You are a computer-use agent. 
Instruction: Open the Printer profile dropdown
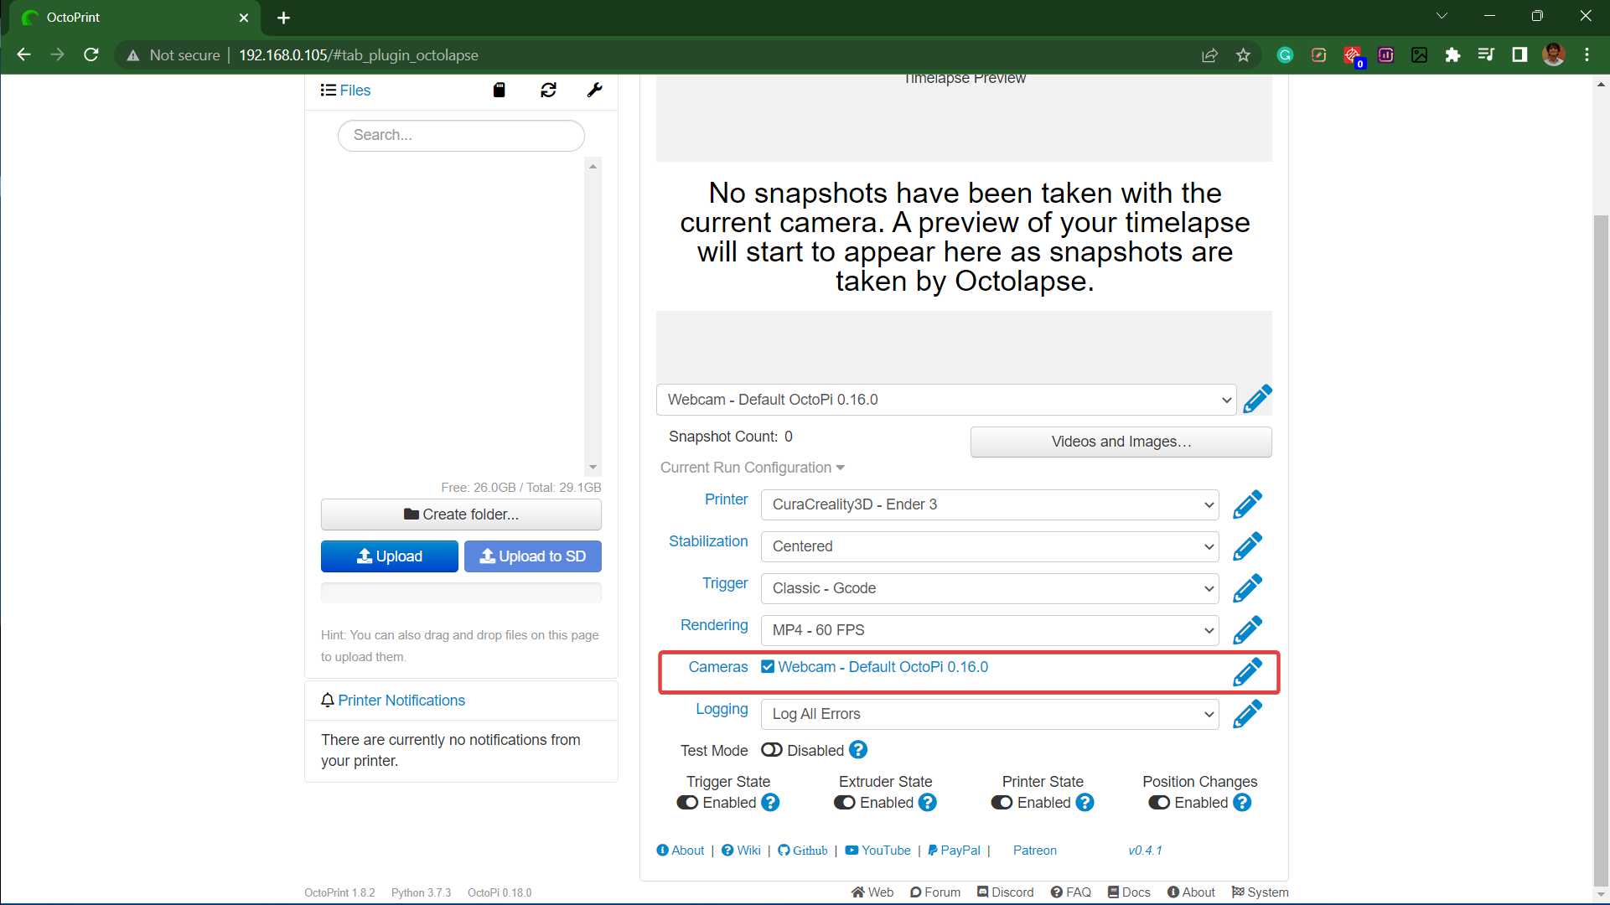991,504
